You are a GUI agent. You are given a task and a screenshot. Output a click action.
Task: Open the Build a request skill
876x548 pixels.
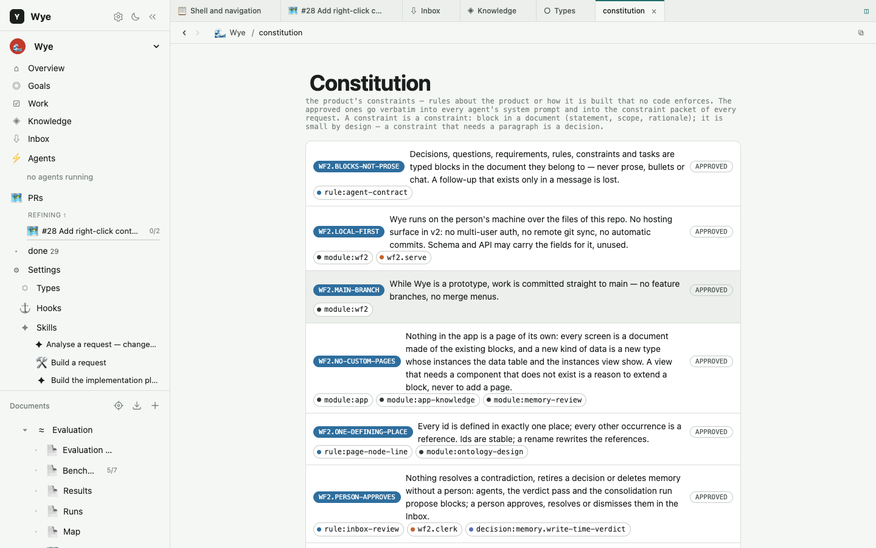tap(78, 362)
